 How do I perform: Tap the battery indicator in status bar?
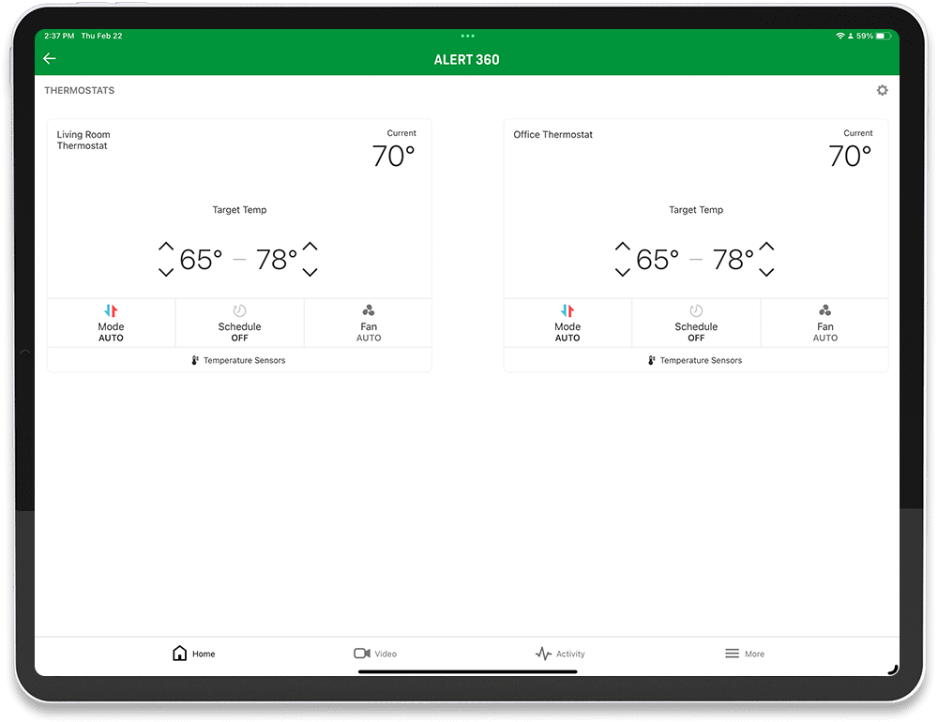pyautogui.click(x=884, y=36)
